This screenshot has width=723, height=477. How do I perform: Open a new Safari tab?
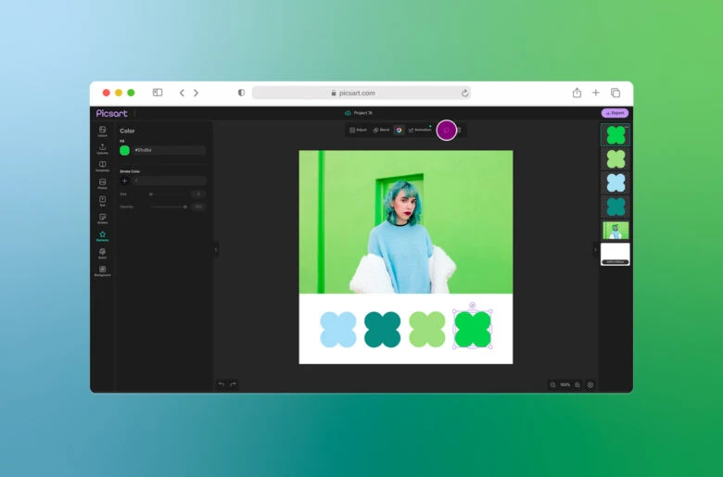point(596,93)
